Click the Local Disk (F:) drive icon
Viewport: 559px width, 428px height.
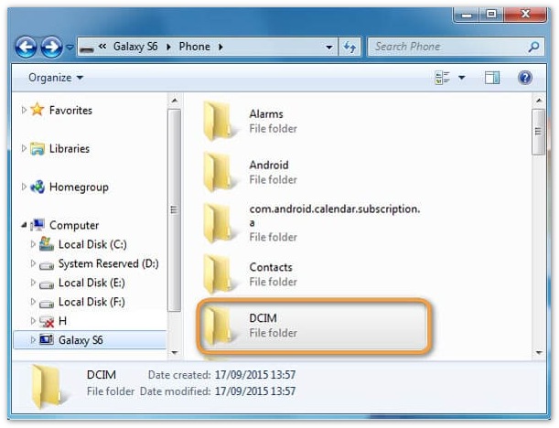[47, 304]
